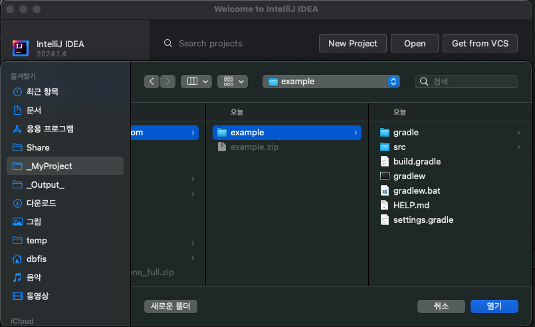535x327 pixels.
Task: Select the build.gradle file name
Action: (417, 161)
